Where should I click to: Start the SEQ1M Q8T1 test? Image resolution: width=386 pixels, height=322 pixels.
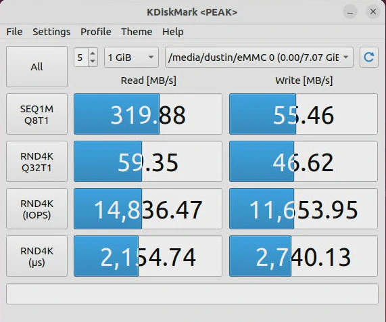[x=37, y=114]
